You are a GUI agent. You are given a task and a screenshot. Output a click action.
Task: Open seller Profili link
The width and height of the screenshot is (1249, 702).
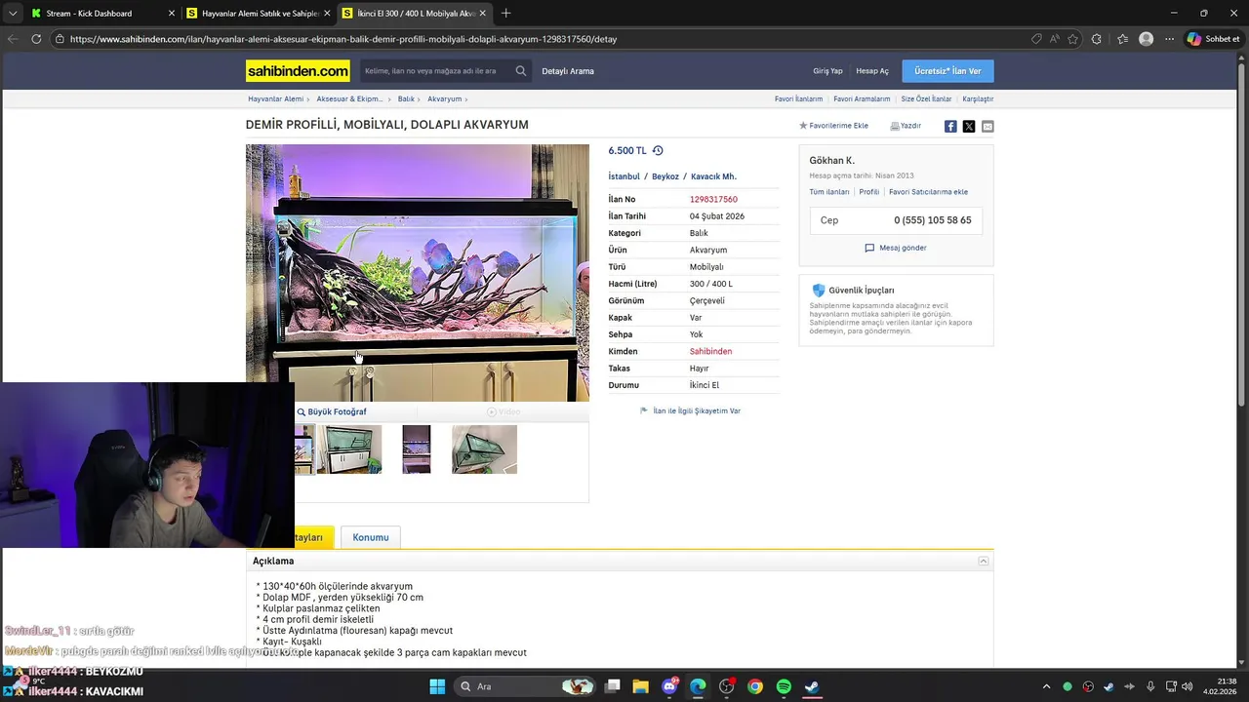pyautogui.click(x=868, y=192)
